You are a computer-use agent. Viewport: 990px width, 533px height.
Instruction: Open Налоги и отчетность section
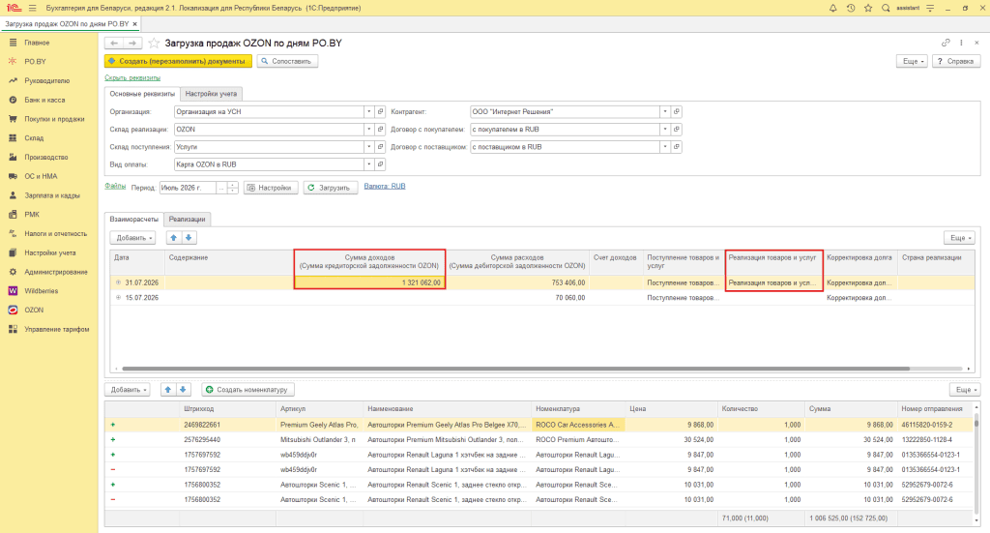pos(55,234)
